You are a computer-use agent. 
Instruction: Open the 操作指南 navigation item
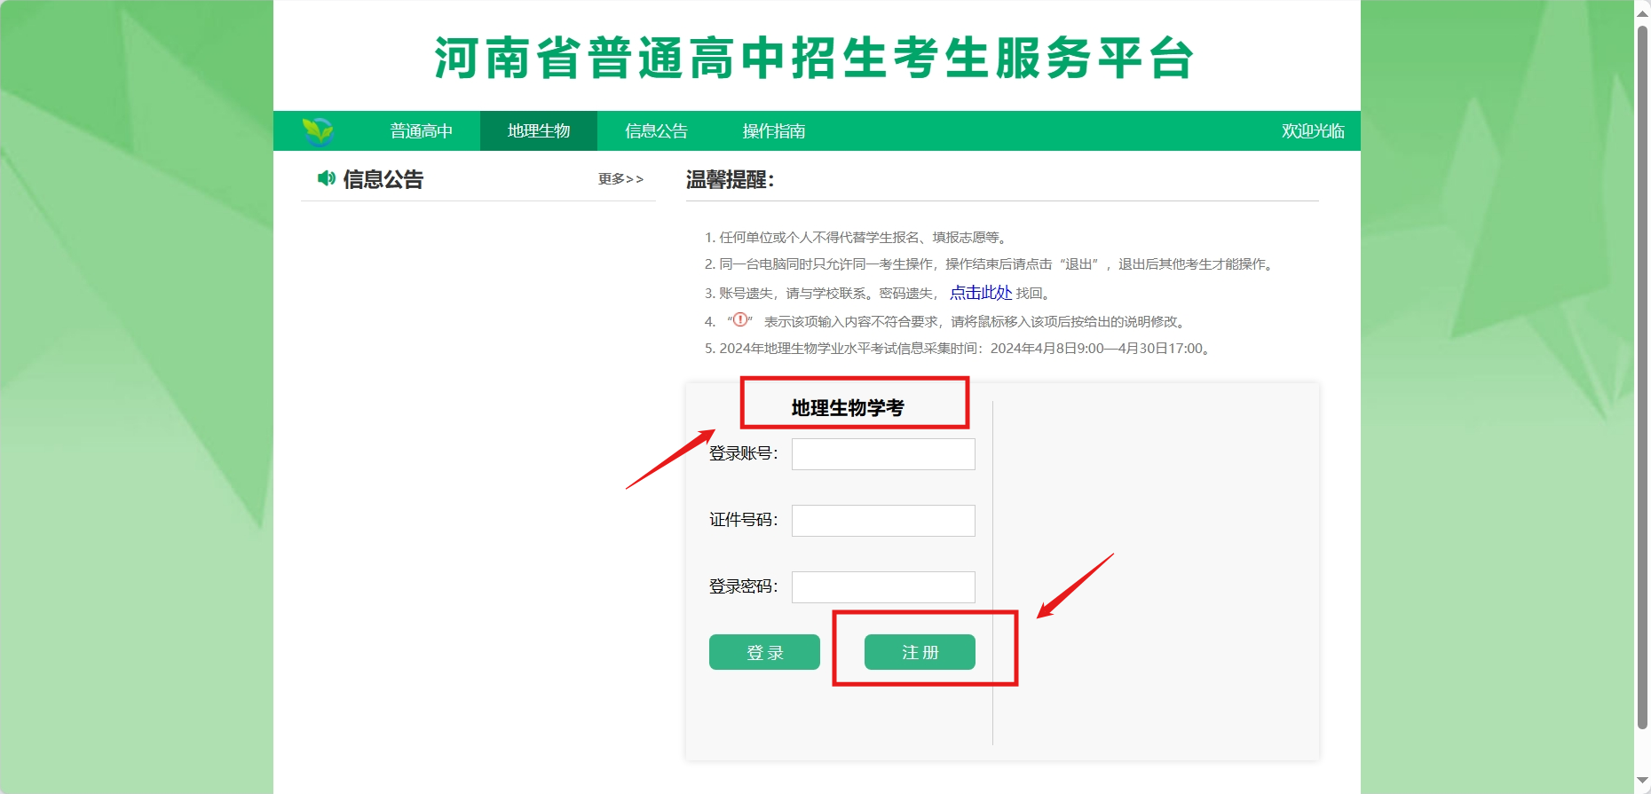(773, 131)
